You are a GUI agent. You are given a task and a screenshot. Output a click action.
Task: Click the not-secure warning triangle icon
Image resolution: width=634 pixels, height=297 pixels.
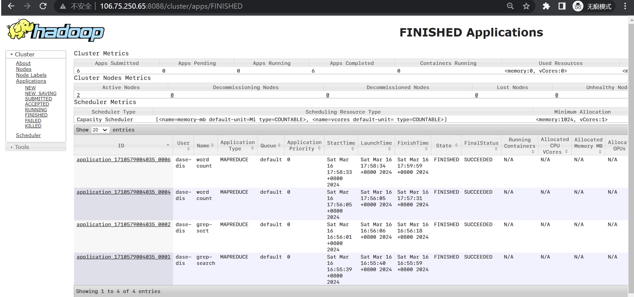pyautogui.click(x=63, y=6)
